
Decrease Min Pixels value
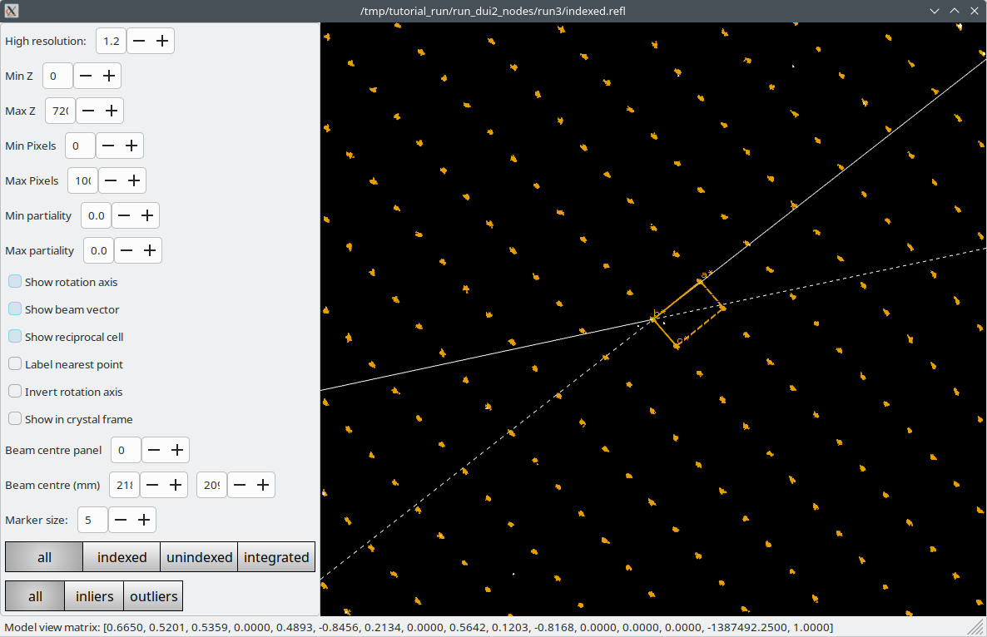pos(108,146)
